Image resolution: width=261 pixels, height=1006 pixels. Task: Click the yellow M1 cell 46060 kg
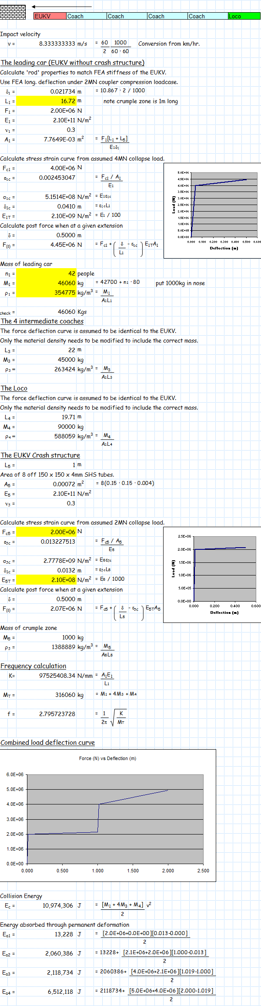[46, 283]
